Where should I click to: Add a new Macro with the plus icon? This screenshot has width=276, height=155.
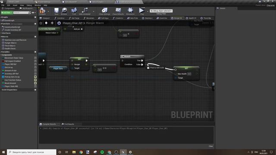point(35,37)
